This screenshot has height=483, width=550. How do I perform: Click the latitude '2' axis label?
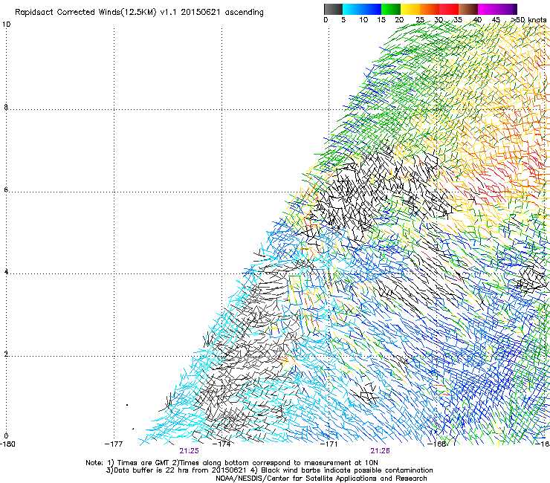pos(6,354)
